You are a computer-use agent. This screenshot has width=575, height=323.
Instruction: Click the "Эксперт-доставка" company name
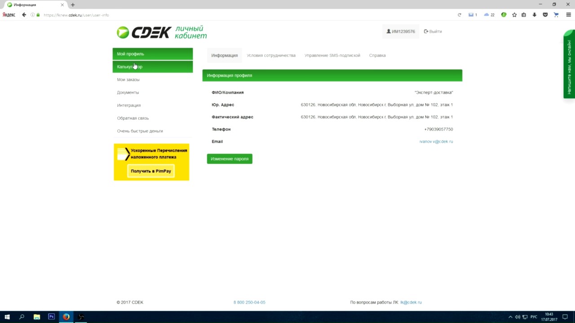point(433,92)
